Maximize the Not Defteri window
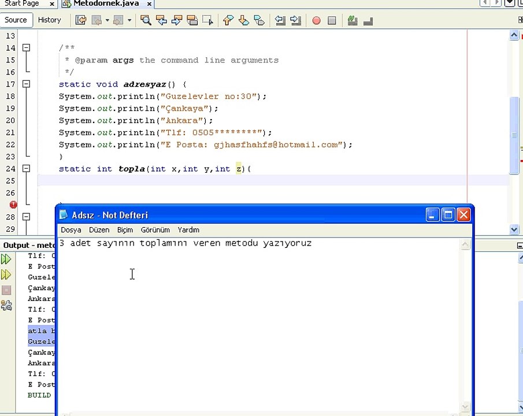Image resolution: width=523 pixels, height=416 pixels. 448,215
